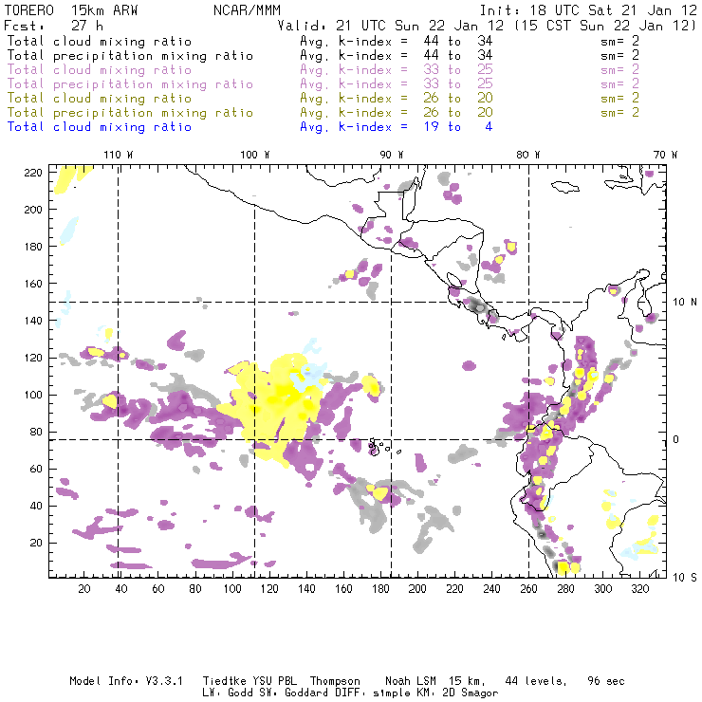Click the '96 sec' footer text
Image resolution: width=702 pixels, height=702 pixels.
click(606, 681)
